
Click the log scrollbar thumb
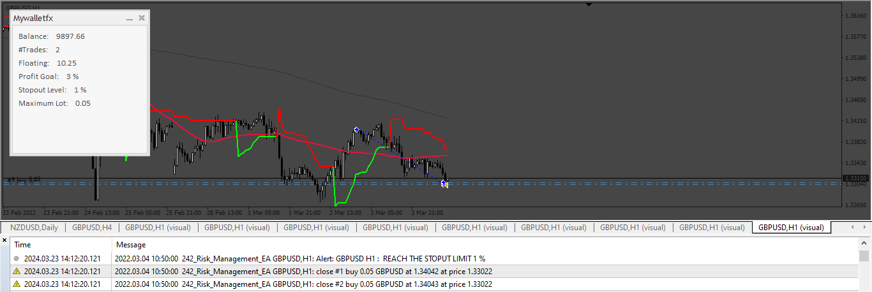(864, 256)
